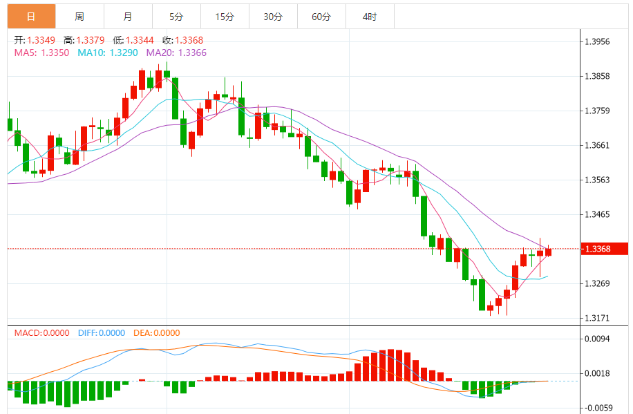
Task: Click the 开: 1.3349 open price value
Action: (35, 40)
